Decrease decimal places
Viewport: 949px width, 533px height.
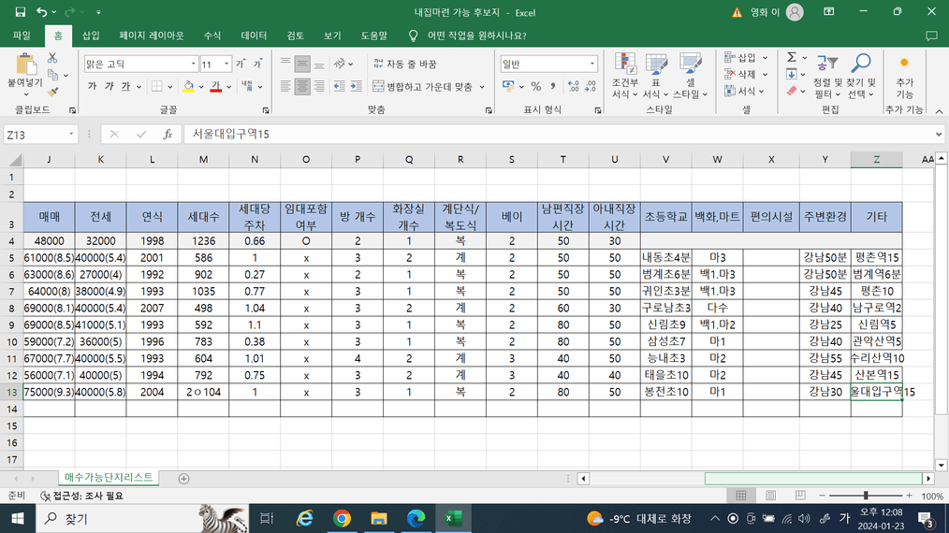(x=591, y=87)
